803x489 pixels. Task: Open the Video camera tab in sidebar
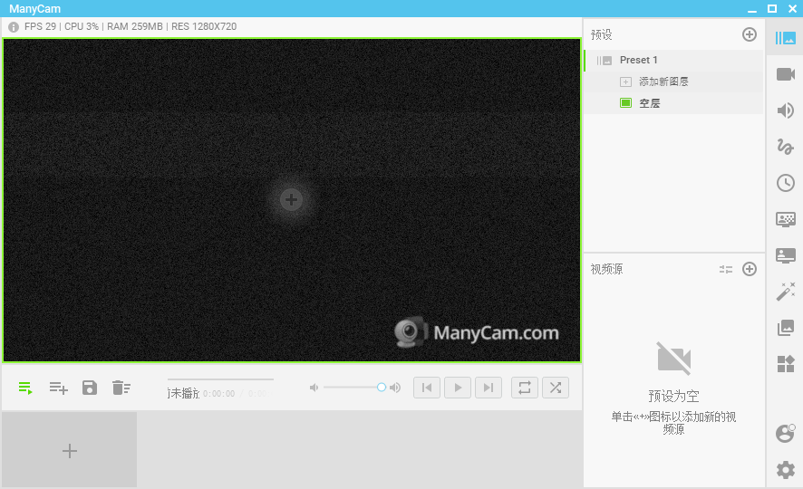pos(785,74)
